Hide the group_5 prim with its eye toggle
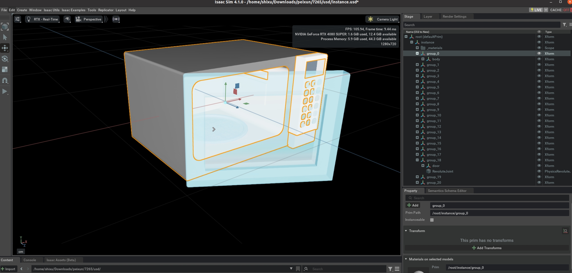The width and height of the screenshot is (572, 273). tap(539, 87)
